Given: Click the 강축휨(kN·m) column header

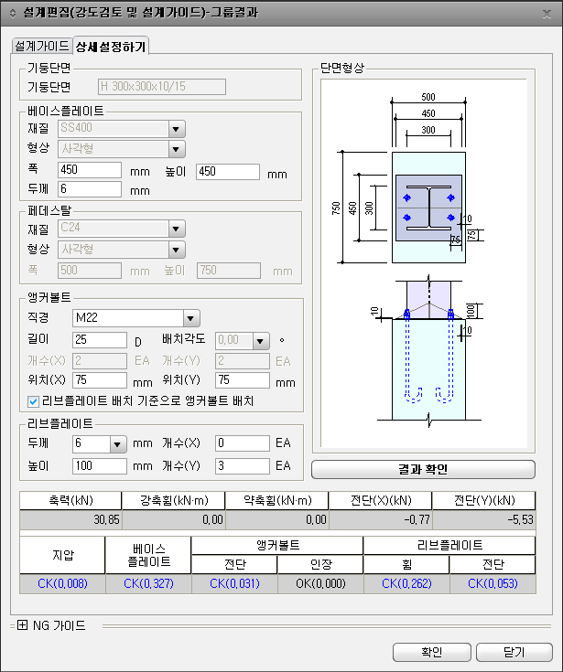Looking at the screenshot, I should pos(174,500).
